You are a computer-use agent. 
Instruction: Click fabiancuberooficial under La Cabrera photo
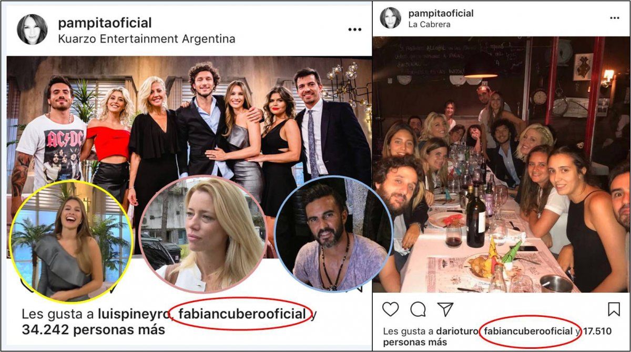(528, 332)
